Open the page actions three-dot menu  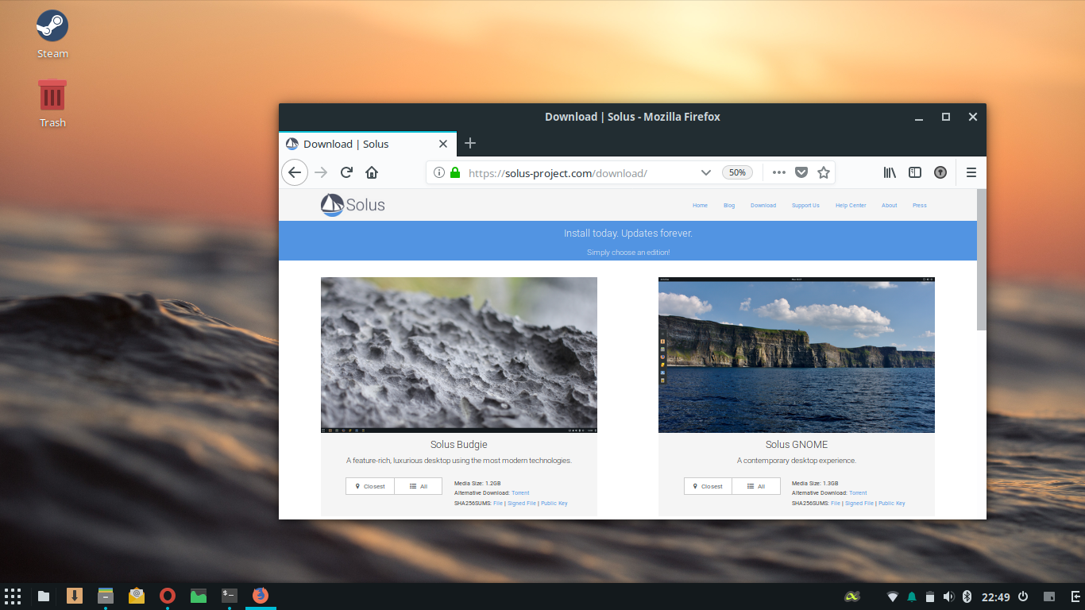point(779,172)
